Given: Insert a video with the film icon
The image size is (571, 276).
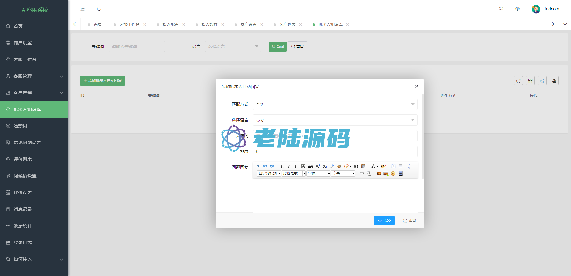Looking at the screenshot, I should click(x=401, y=174).
